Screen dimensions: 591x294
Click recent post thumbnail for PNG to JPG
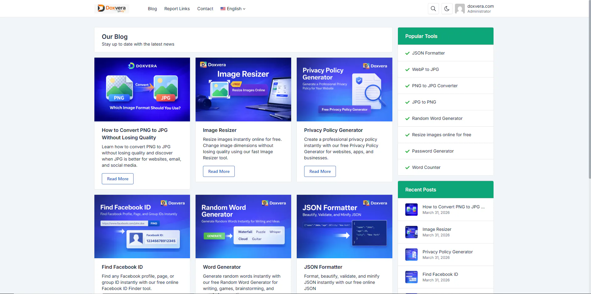(411, 210)
